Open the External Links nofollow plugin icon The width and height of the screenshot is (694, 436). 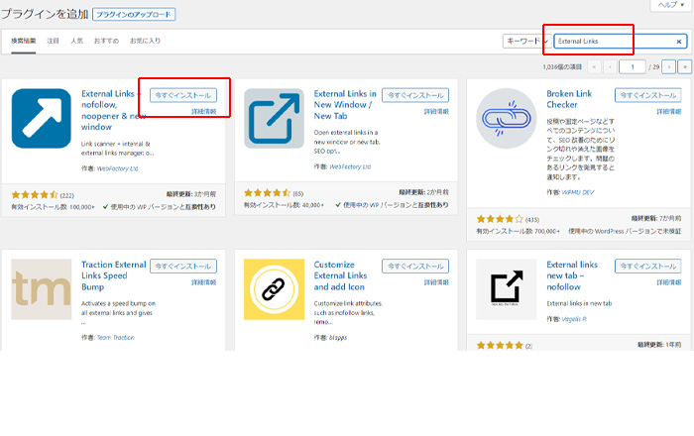(x=42, y=119)
